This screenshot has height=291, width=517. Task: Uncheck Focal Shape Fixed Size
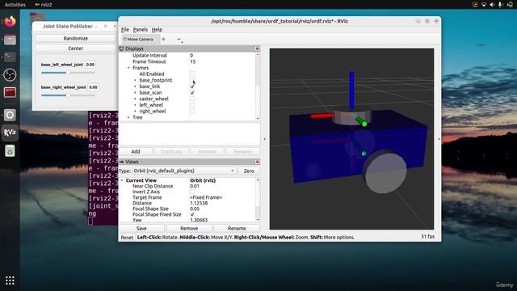tap(192, 214)
